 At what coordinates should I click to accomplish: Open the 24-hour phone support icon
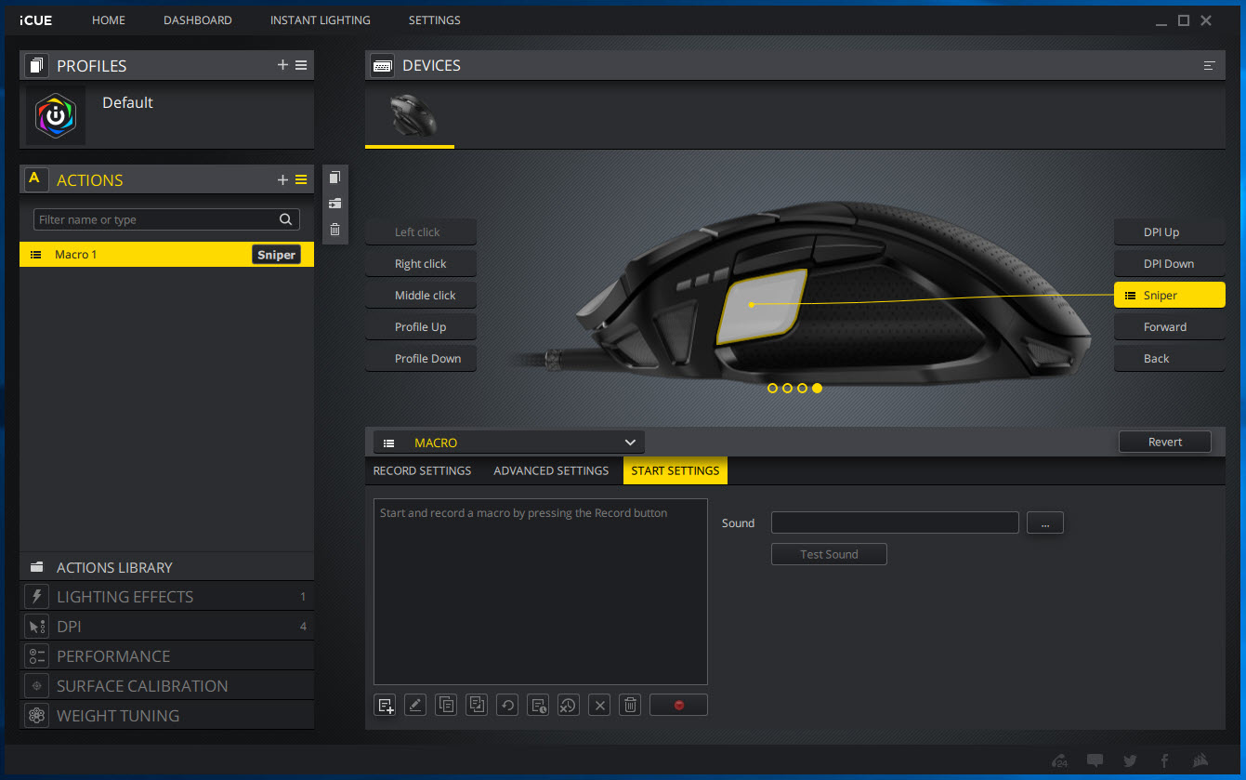coord(1059,760)
